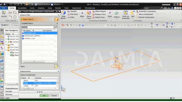This screenshot has height=102, width=182.
Task: Open the Dependencies panel
Action: pyautogui.click(x=12, y=88)
